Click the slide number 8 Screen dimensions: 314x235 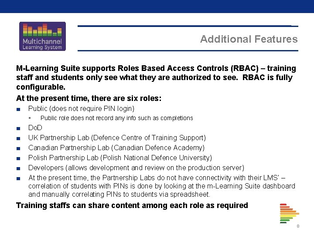298,226
